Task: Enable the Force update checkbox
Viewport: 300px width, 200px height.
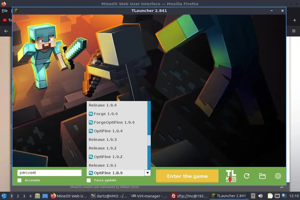Action: pyautogui.click(x=89, y=180)
